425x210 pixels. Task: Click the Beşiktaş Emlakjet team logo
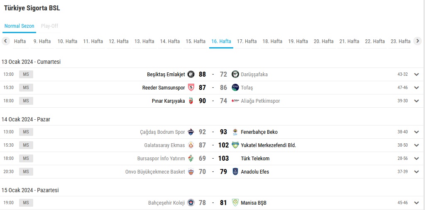coord(191,75)
